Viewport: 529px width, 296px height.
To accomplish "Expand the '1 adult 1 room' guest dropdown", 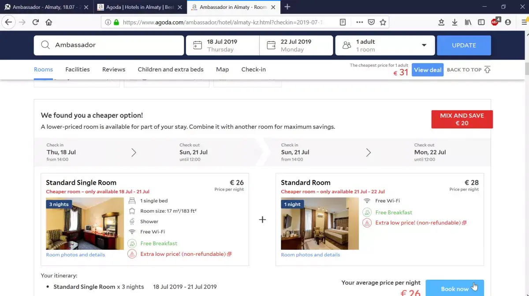I will tap(385, 45).
